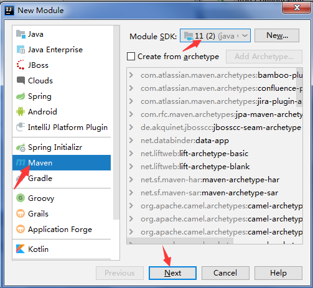Viewport: 313px width, 288px height.
Task: Click the Clouds speech bubble icon
Action: coord(21,80)
